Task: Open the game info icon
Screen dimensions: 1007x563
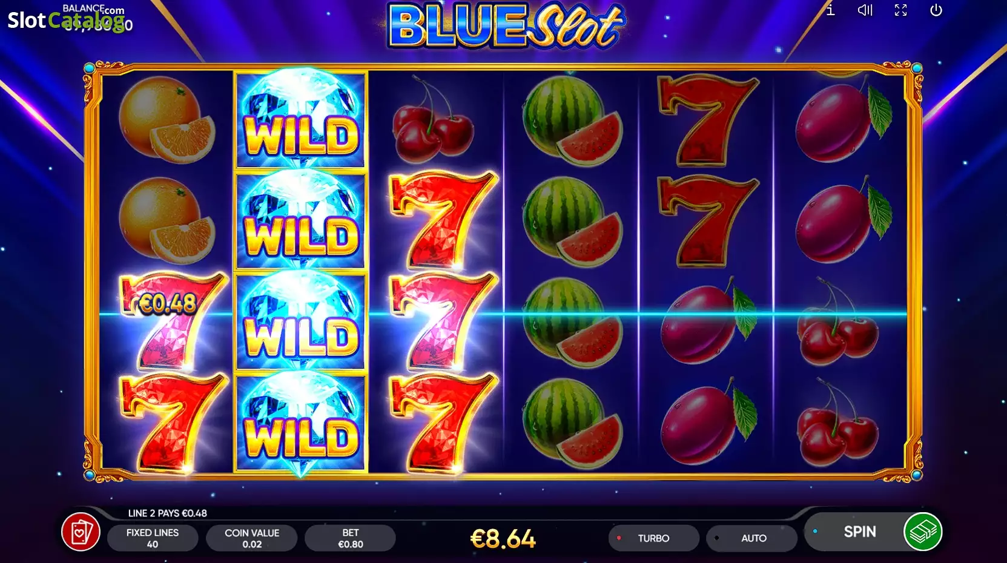Action: point(830,10)
